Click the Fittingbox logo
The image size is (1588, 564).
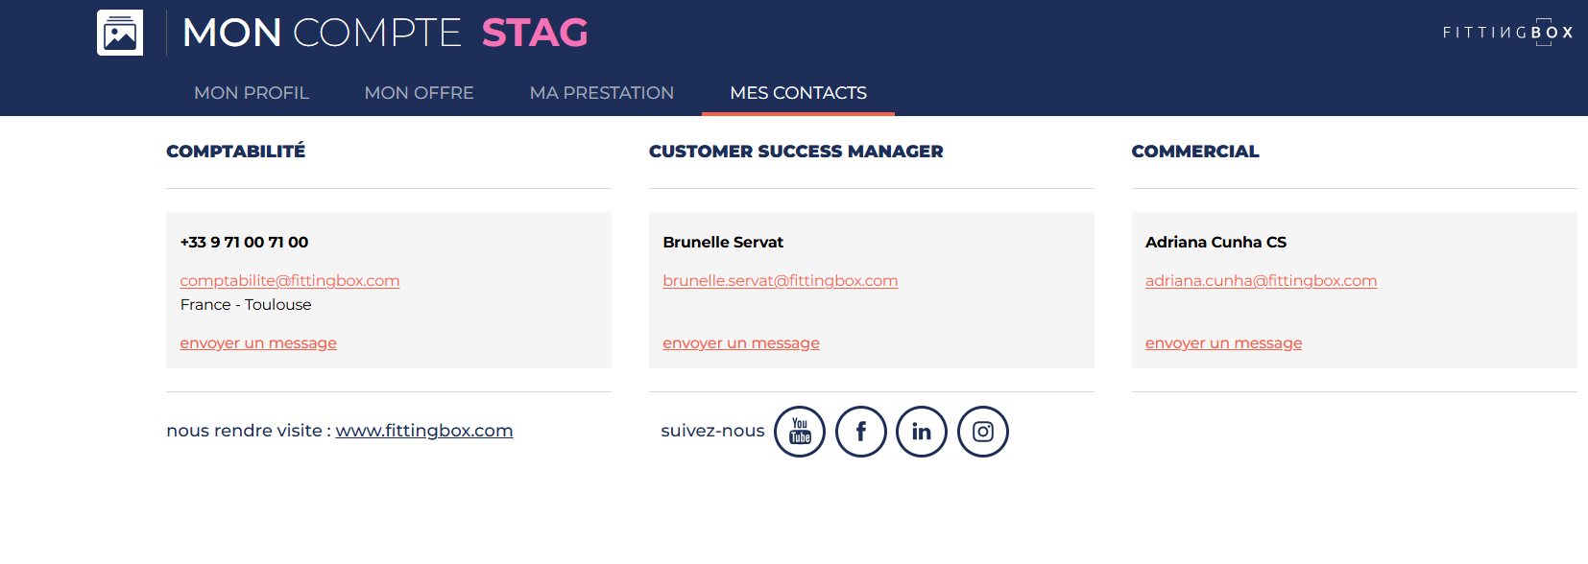click(1507, 33)
